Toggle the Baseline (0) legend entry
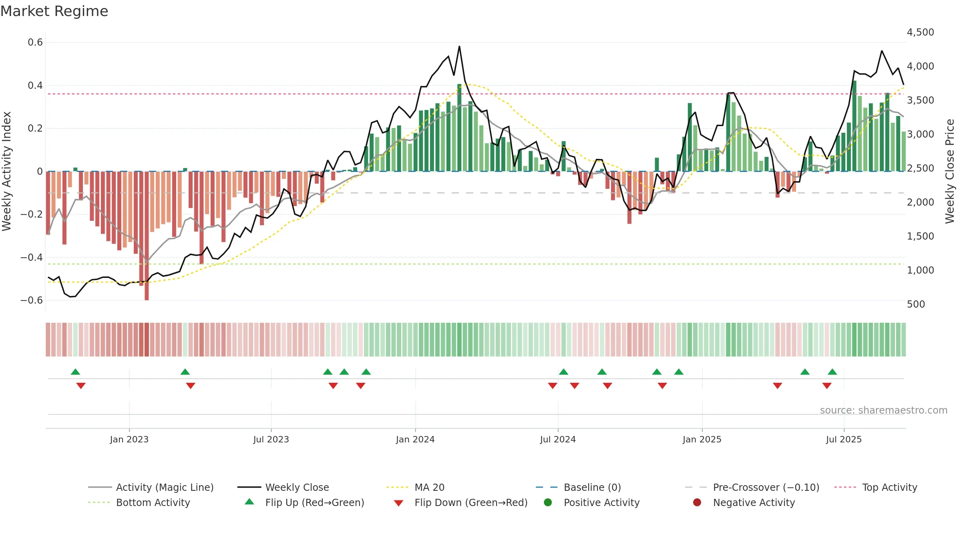961x540 pixels. coord(578,487)
